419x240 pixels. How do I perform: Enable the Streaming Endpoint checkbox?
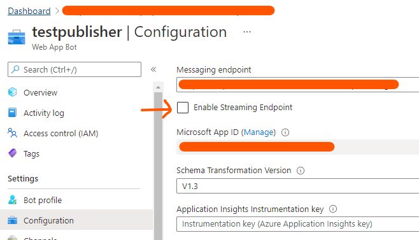[x=183, y=108]
